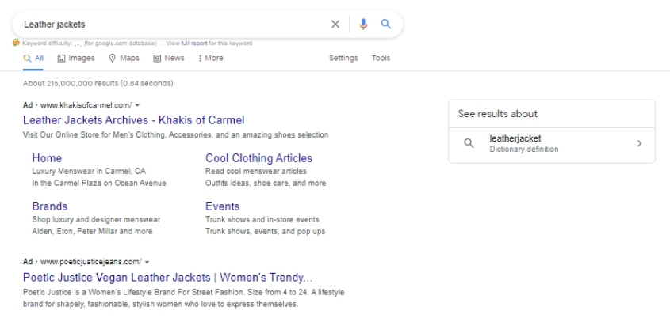Click 'About 215,000,000 results' text

pos(71,83)
